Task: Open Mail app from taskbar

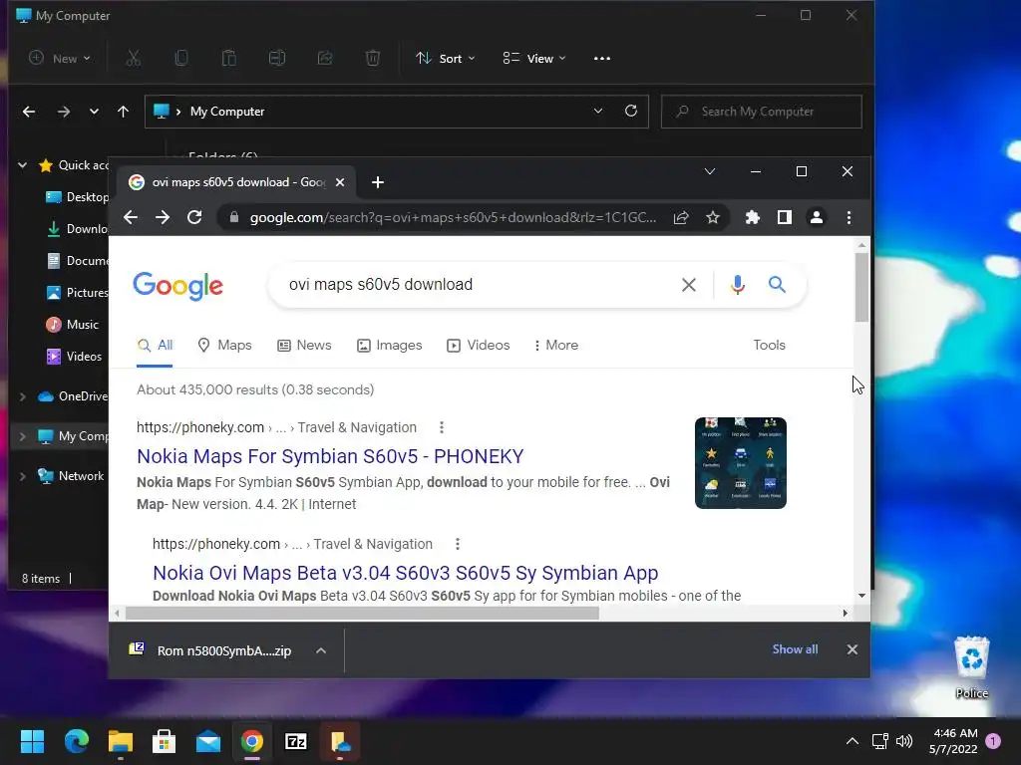Action: tap(208, 741)
